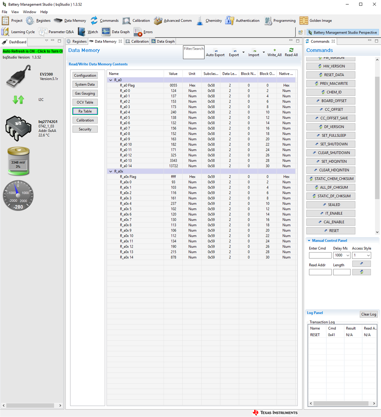Send the RESET command

coord(331,230)
